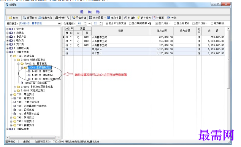Click 批打账簿 batch print ledgers
This screenshot has height=147, width=241.
pyautogui.click(x=46, y=18)
